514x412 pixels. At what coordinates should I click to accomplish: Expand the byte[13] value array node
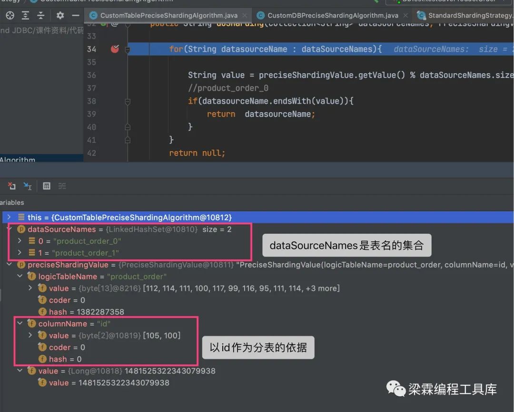30,288
